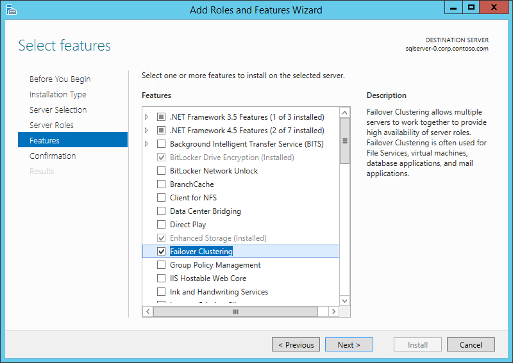The image size is (513, 363).
Task: Select the IIS Hostable Web Core row
Action: tap(208, 278)
